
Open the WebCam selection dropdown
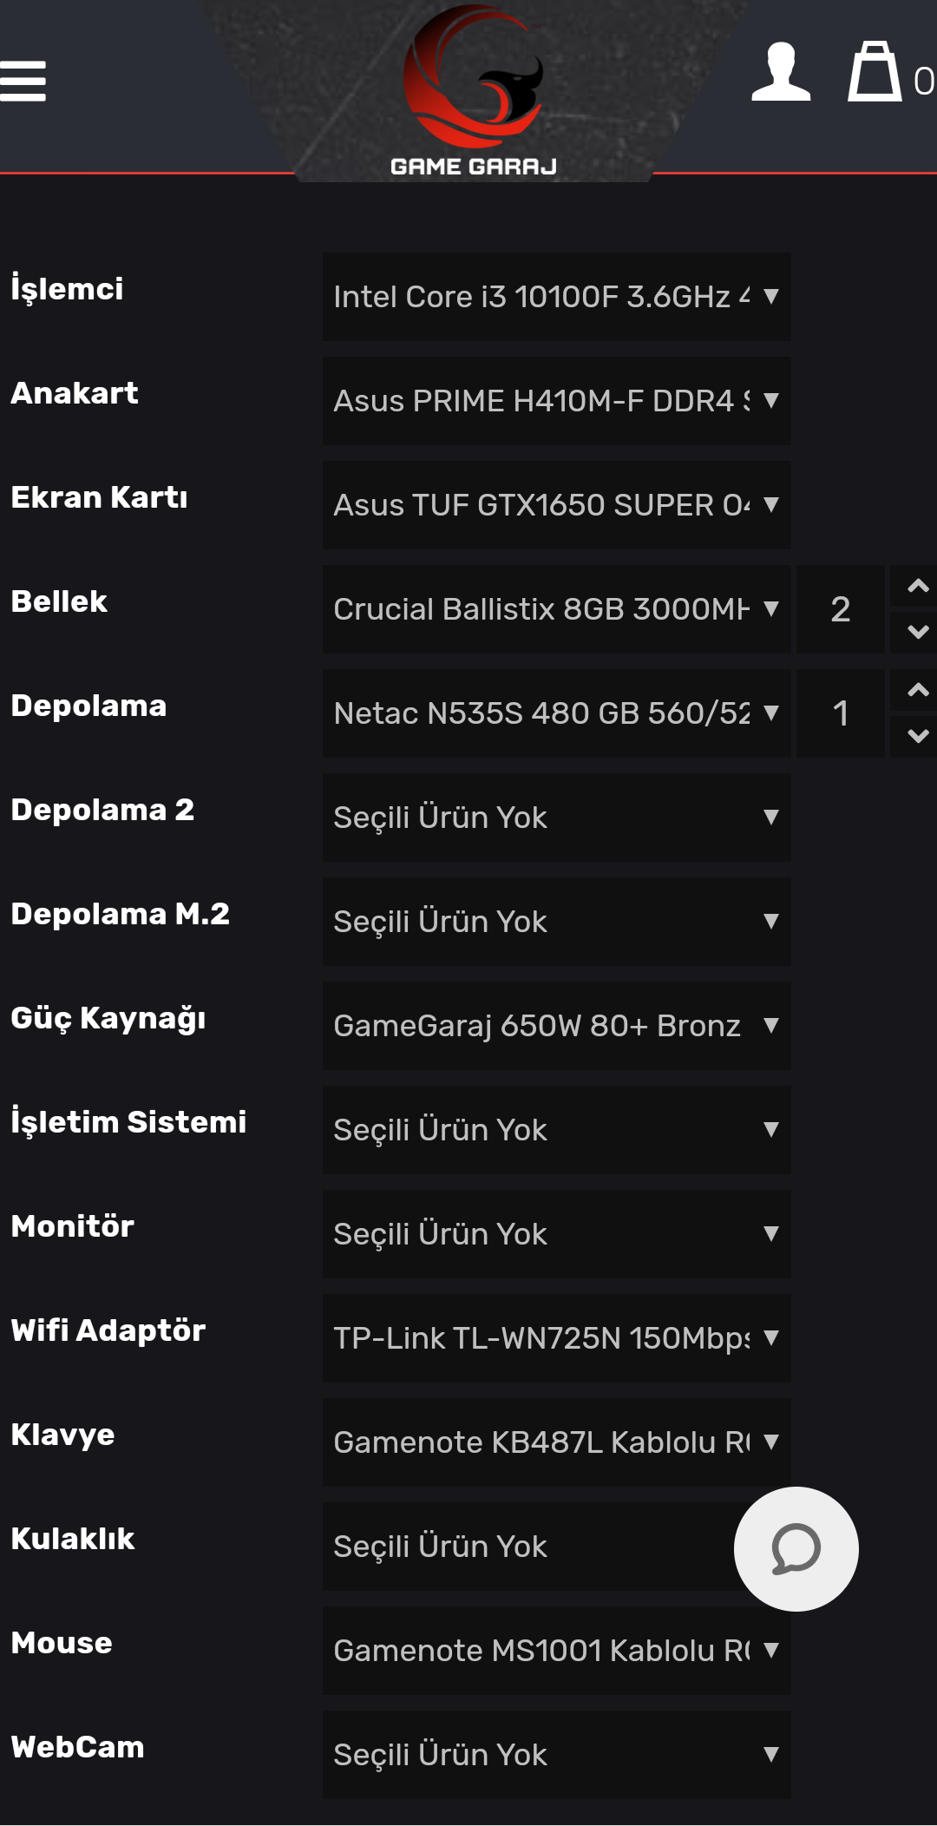click(555, 1755)
